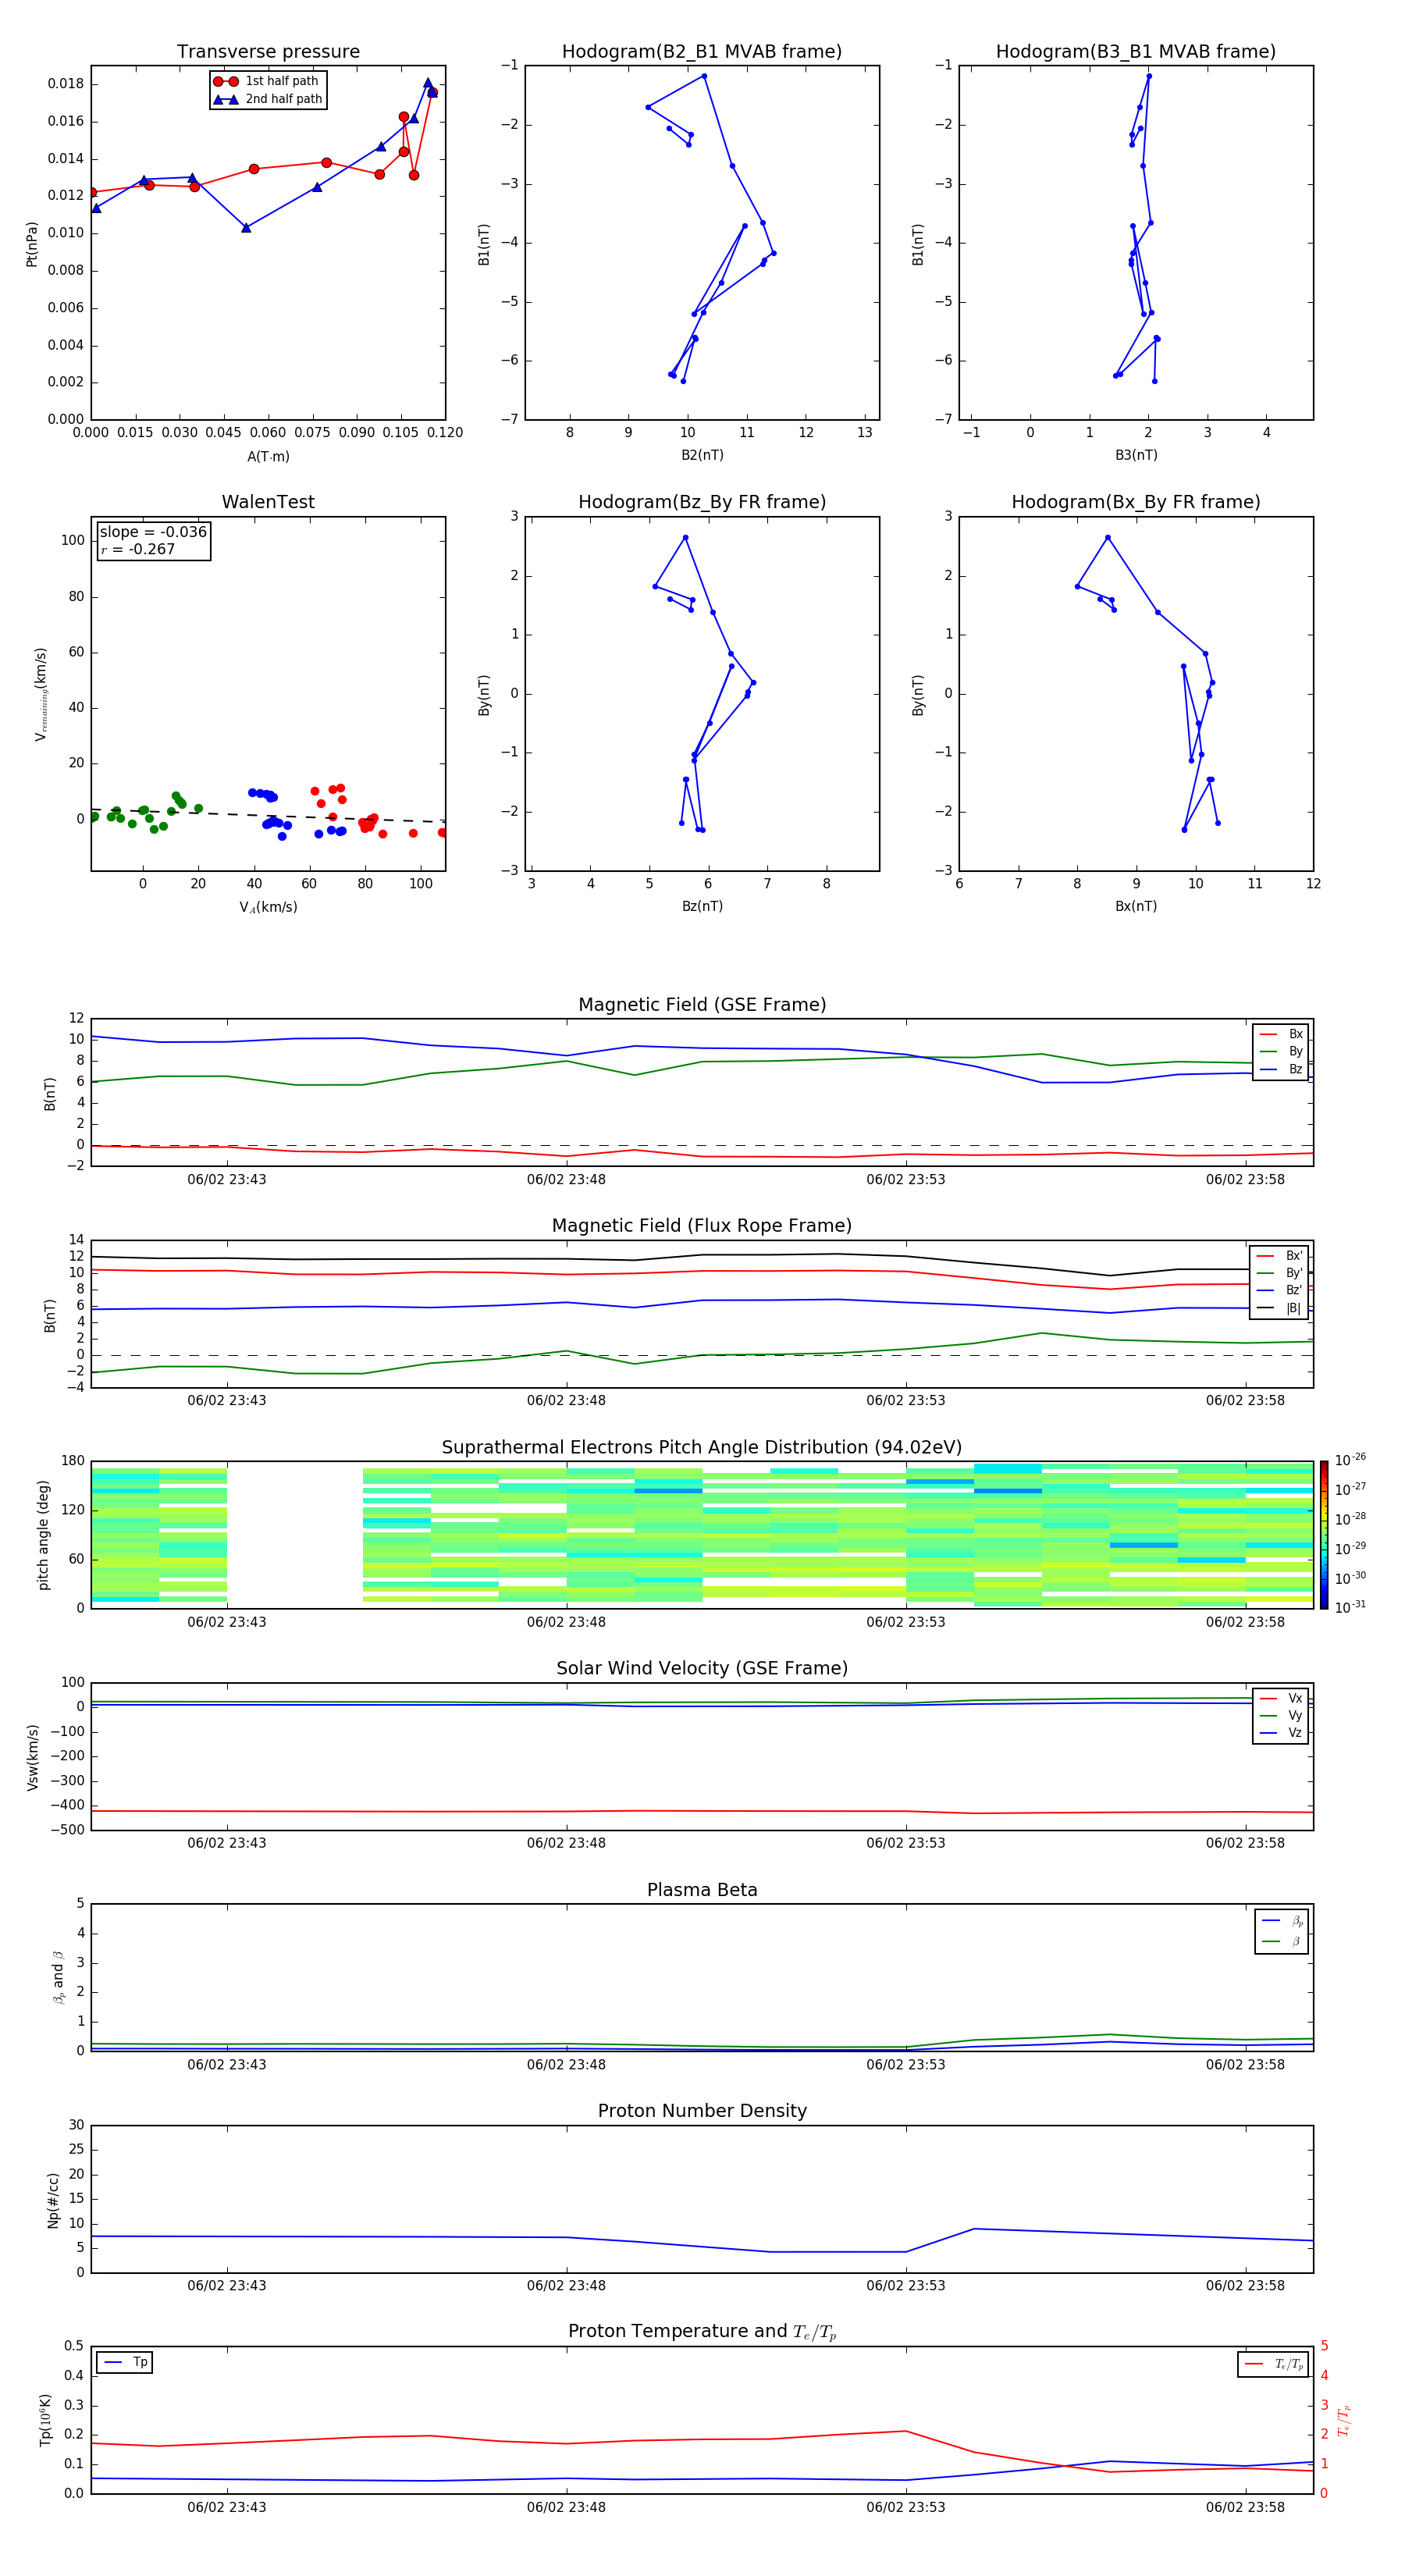Screen dimensions: 1405x2576
Task: Click the "Hodogram(Bx_By FR frame)" title
Action: (x=1136, y=502)
